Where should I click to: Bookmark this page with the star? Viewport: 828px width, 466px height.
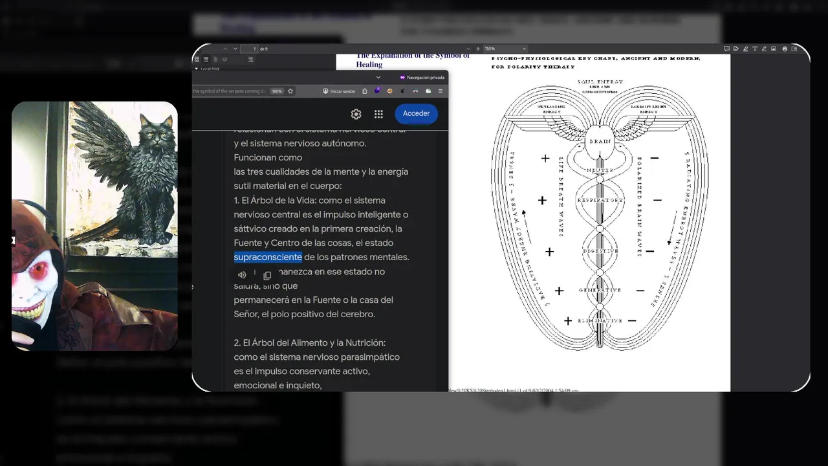pos(290,91)
